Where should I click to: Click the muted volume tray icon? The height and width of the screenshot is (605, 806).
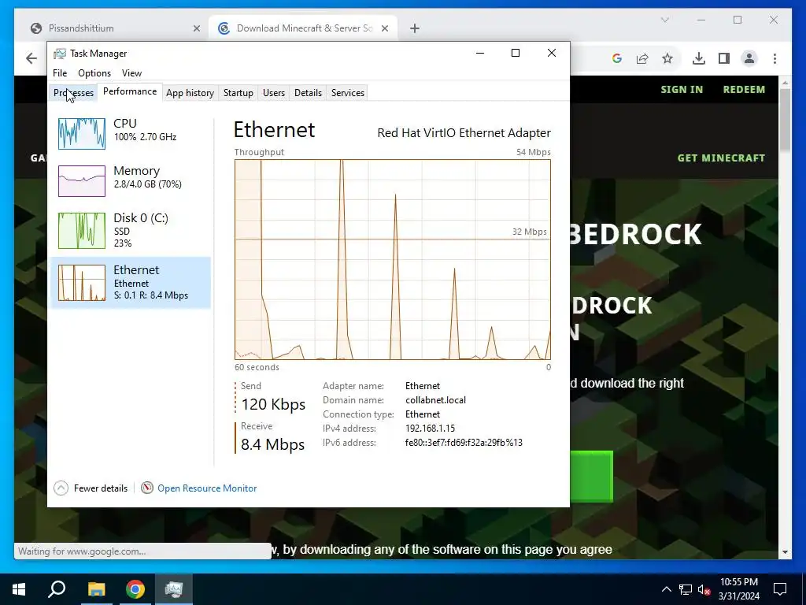coord(704,589)
